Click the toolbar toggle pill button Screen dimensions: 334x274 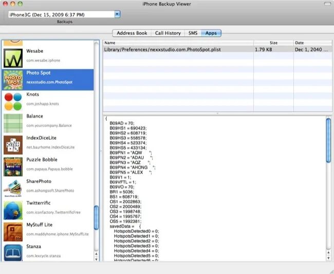click(328, 4)
